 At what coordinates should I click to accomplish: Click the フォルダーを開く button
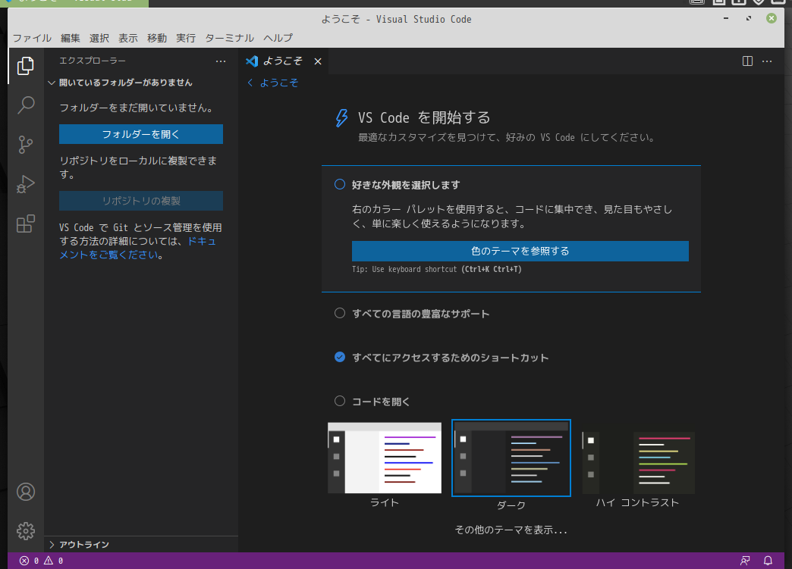pyautogui.click(x=141, y=134)
